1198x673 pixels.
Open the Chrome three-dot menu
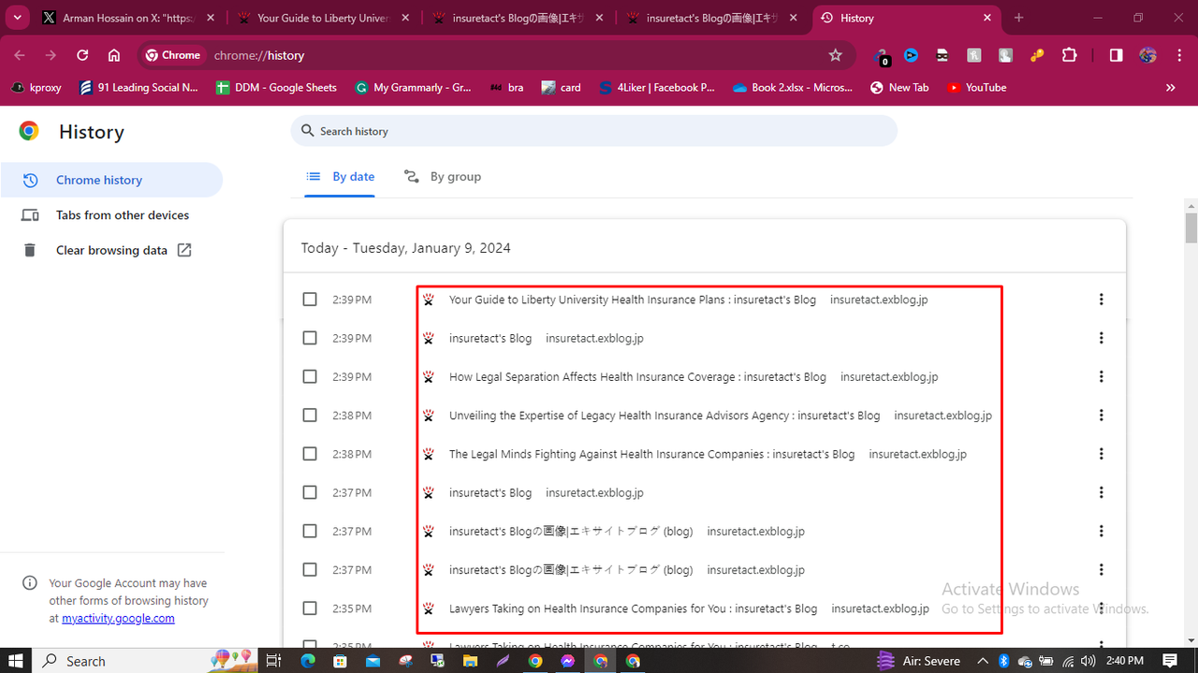[1177, 55]
